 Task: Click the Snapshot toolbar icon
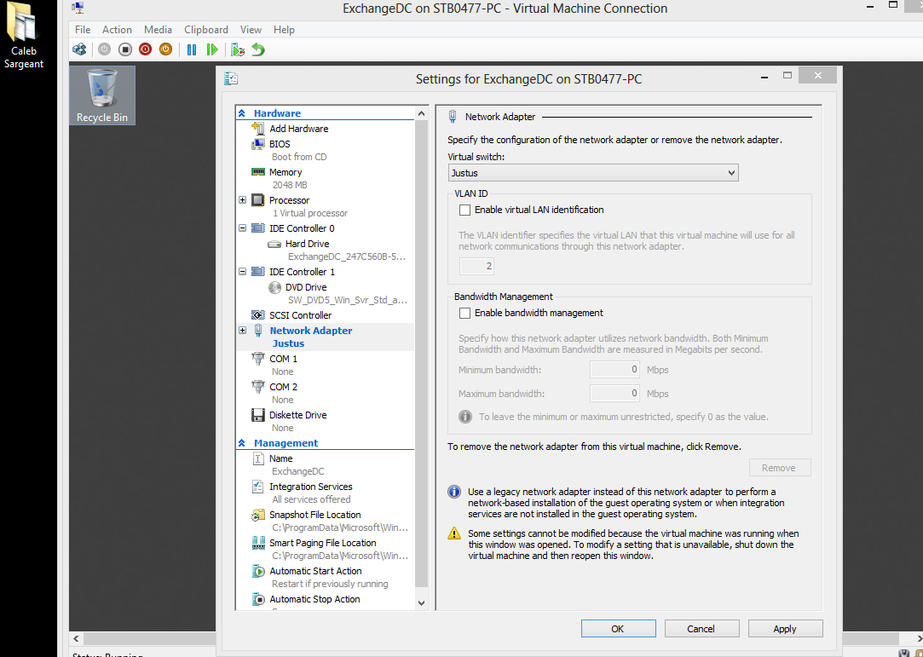[x=238, y=49]
